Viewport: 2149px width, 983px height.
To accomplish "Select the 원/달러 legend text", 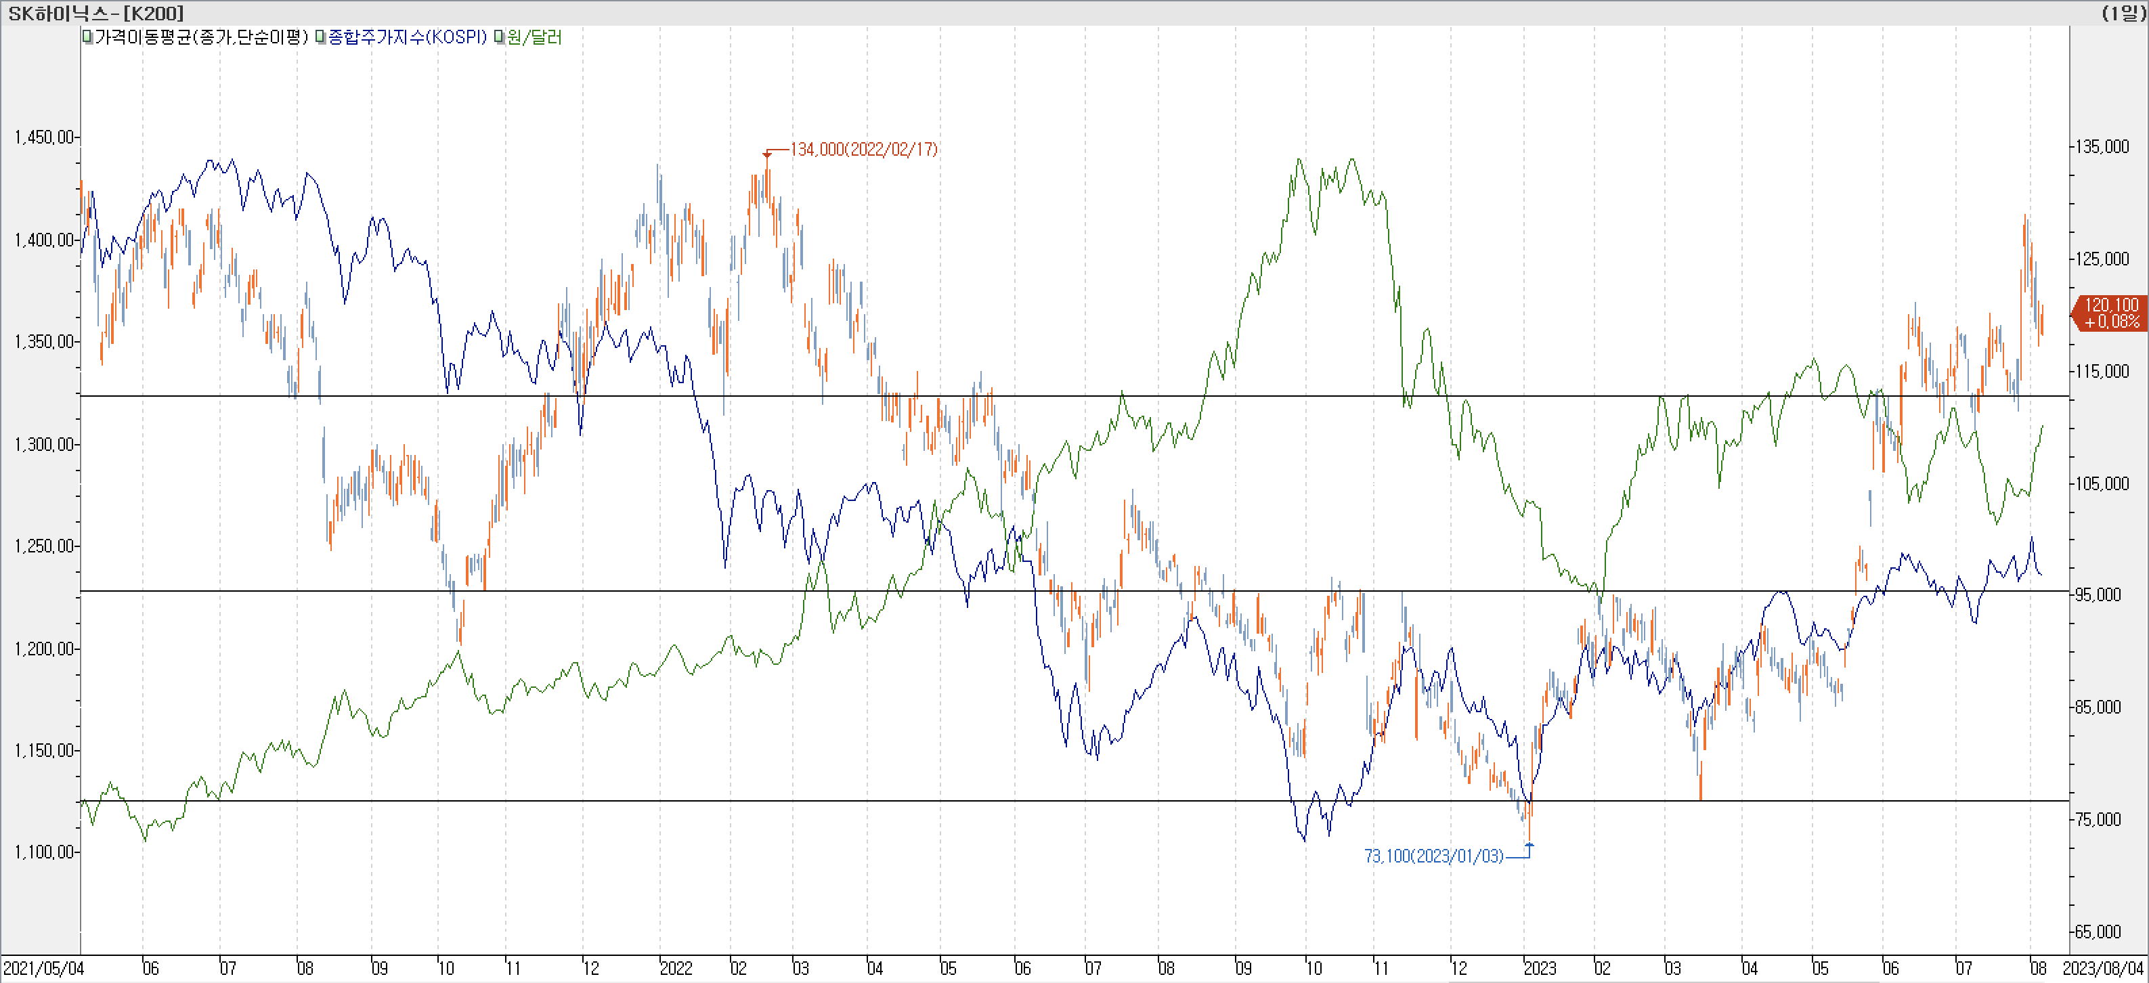I will tap(535, 37).
